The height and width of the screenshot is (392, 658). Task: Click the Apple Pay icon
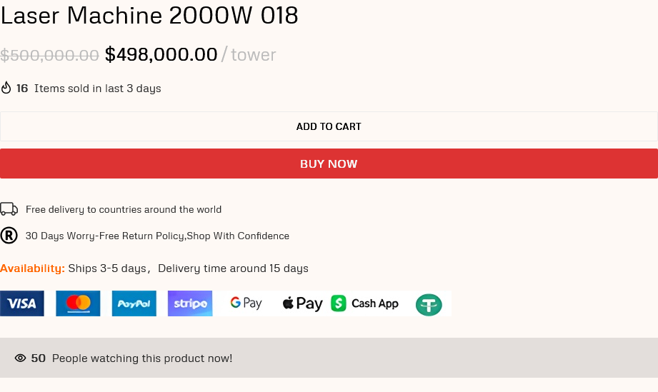pos(302,303)
